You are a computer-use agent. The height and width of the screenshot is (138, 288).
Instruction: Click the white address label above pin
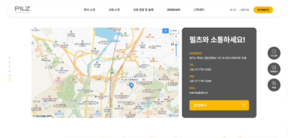coord(131,80)
